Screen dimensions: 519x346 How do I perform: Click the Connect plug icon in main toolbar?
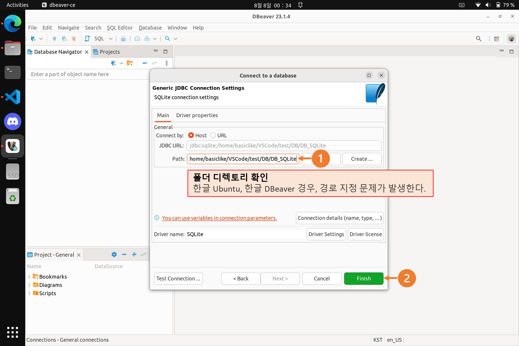[54, 38]
